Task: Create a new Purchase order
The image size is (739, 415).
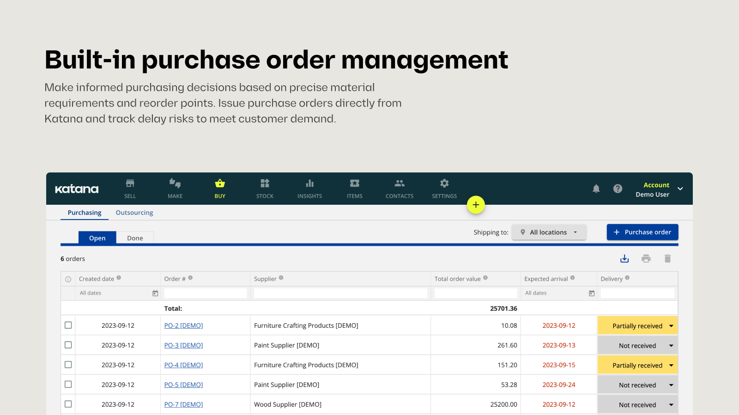Action: click(x=642, y=232)
